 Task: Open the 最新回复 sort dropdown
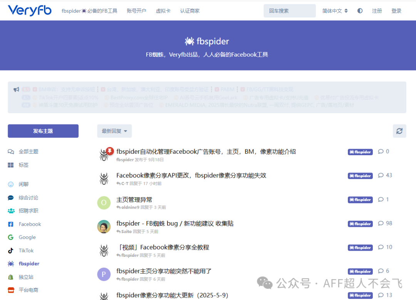[x=114, y=131]
